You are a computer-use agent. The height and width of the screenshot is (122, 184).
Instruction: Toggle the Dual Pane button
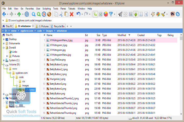tap(141, 14)
